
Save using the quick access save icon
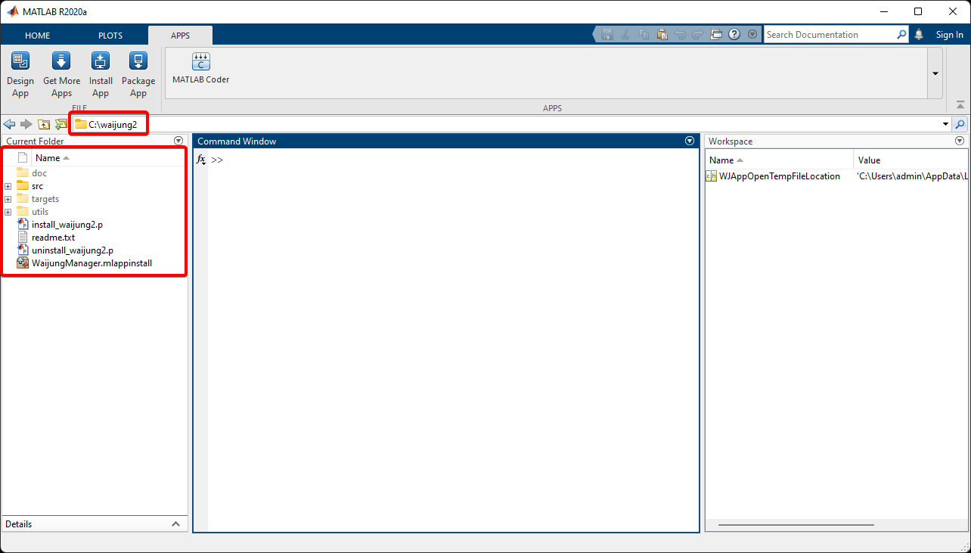tap(606, 34)
